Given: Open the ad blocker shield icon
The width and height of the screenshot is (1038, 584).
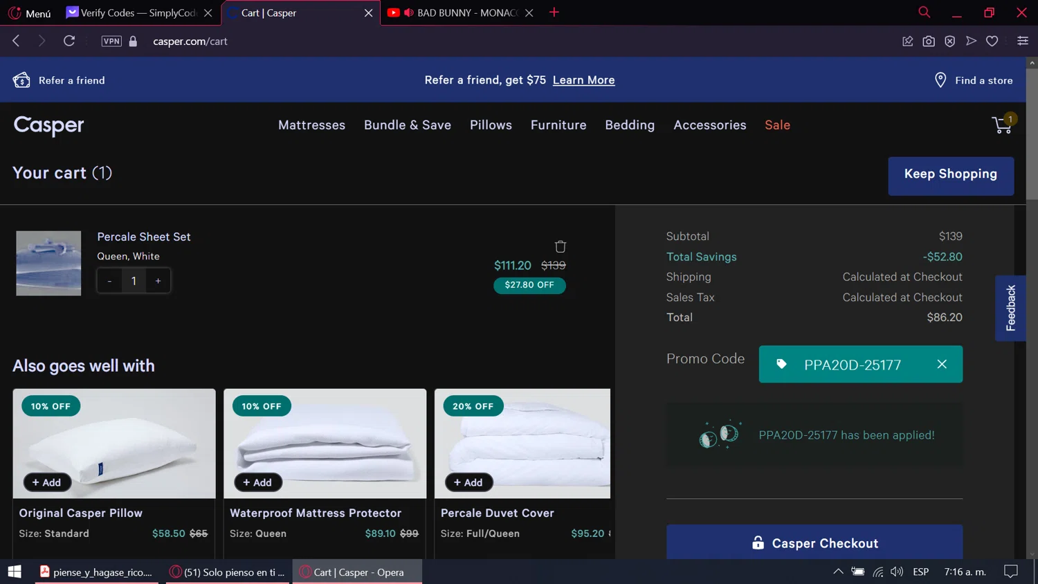Looking at the screenshot, I should (x=950, y=42).
